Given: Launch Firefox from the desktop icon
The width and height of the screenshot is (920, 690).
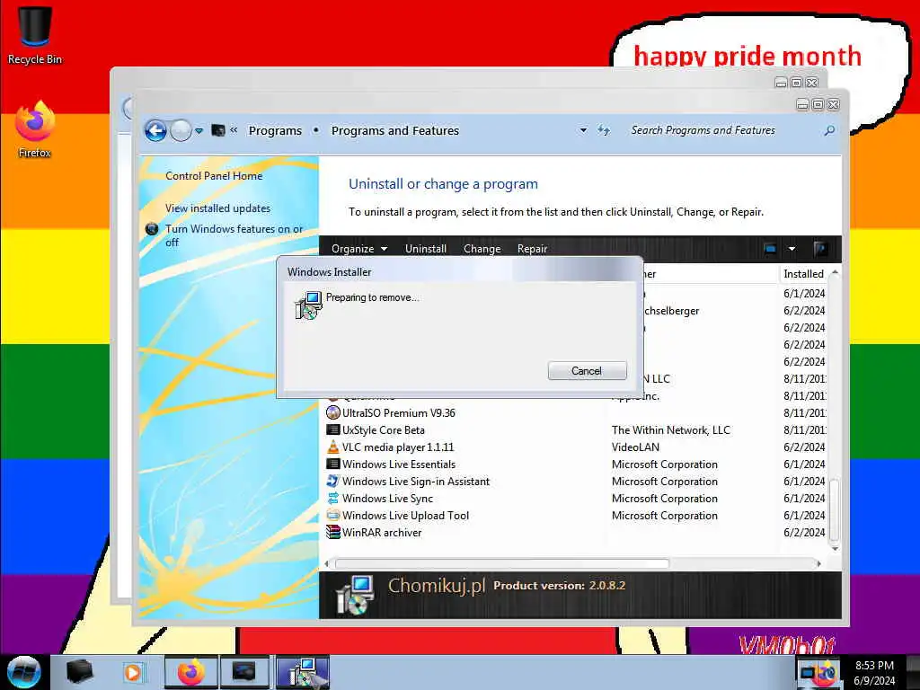Looking at the screenshot, I should click(35, 129).
